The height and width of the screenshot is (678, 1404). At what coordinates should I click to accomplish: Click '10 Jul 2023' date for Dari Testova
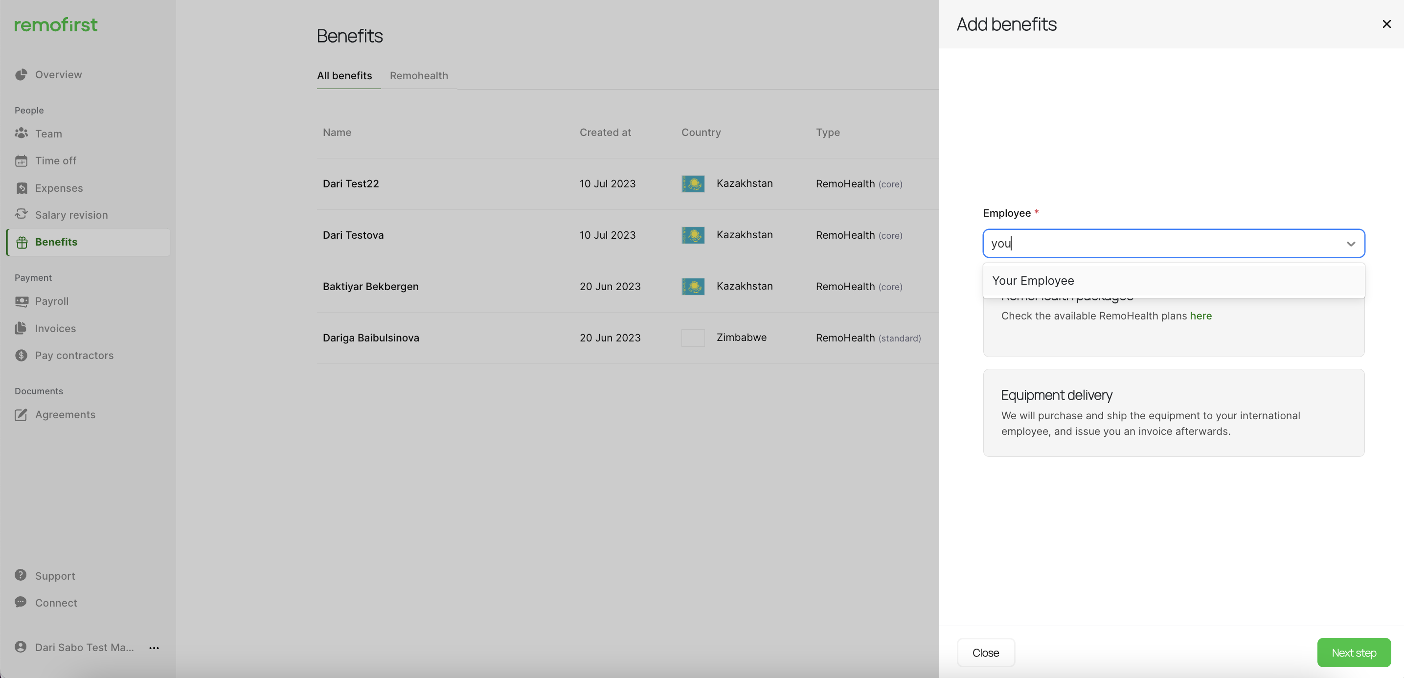[x=608, y=235]
